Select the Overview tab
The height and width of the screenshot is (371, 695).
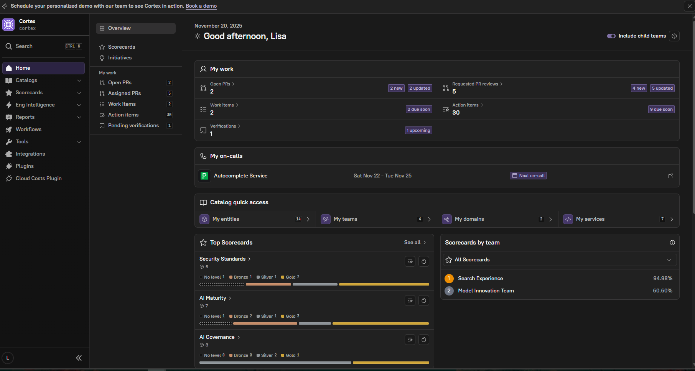tap(136, 28)
